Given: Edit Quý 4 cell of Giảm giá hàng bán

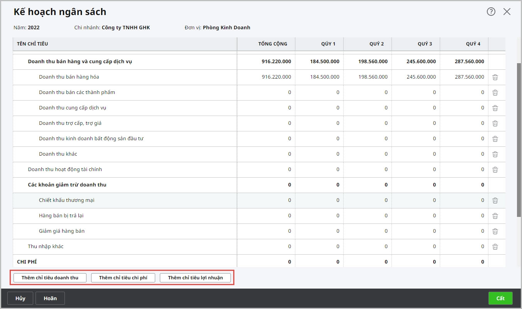Looking at the screenshot, I should coord(464,231).
